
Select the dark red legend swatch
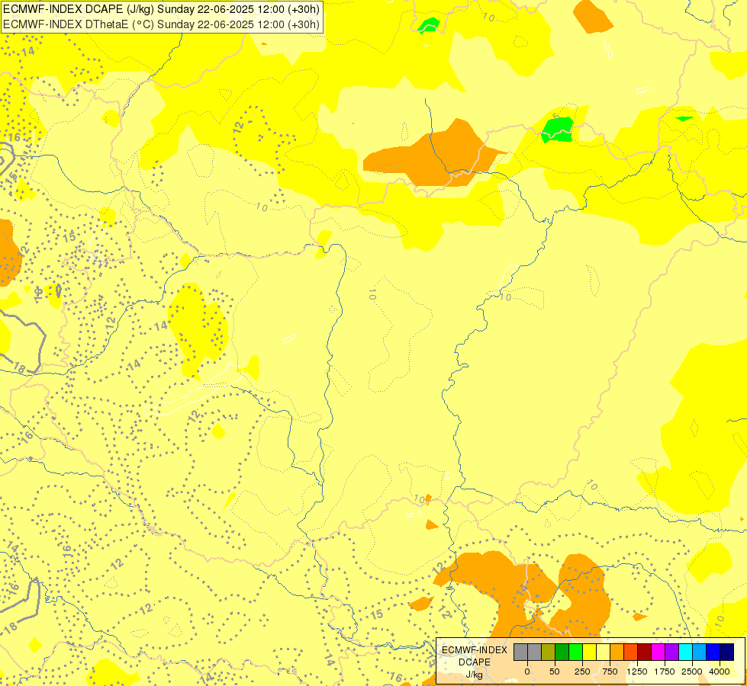click(645, 652)
